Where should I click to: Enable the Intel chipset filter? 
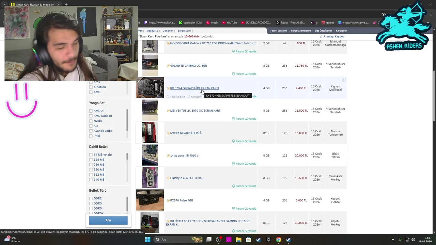(x=91, y=136)
